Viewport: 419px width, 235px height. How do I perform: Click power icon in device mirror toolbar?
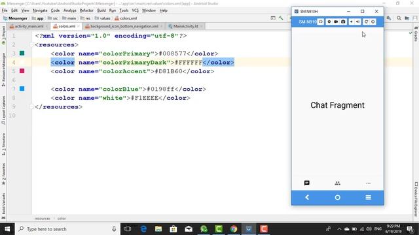pyautogui.click(x=373, y=22)
